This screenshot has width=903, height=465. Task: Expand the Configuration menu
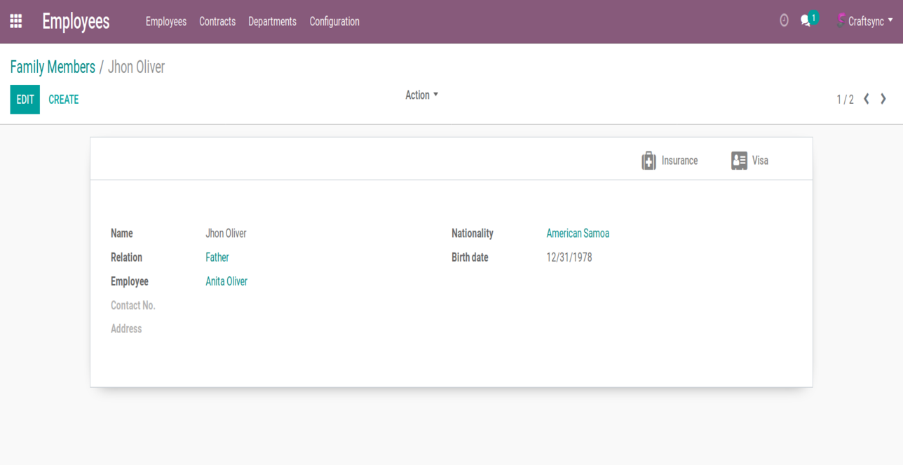[x=334, y=22]
